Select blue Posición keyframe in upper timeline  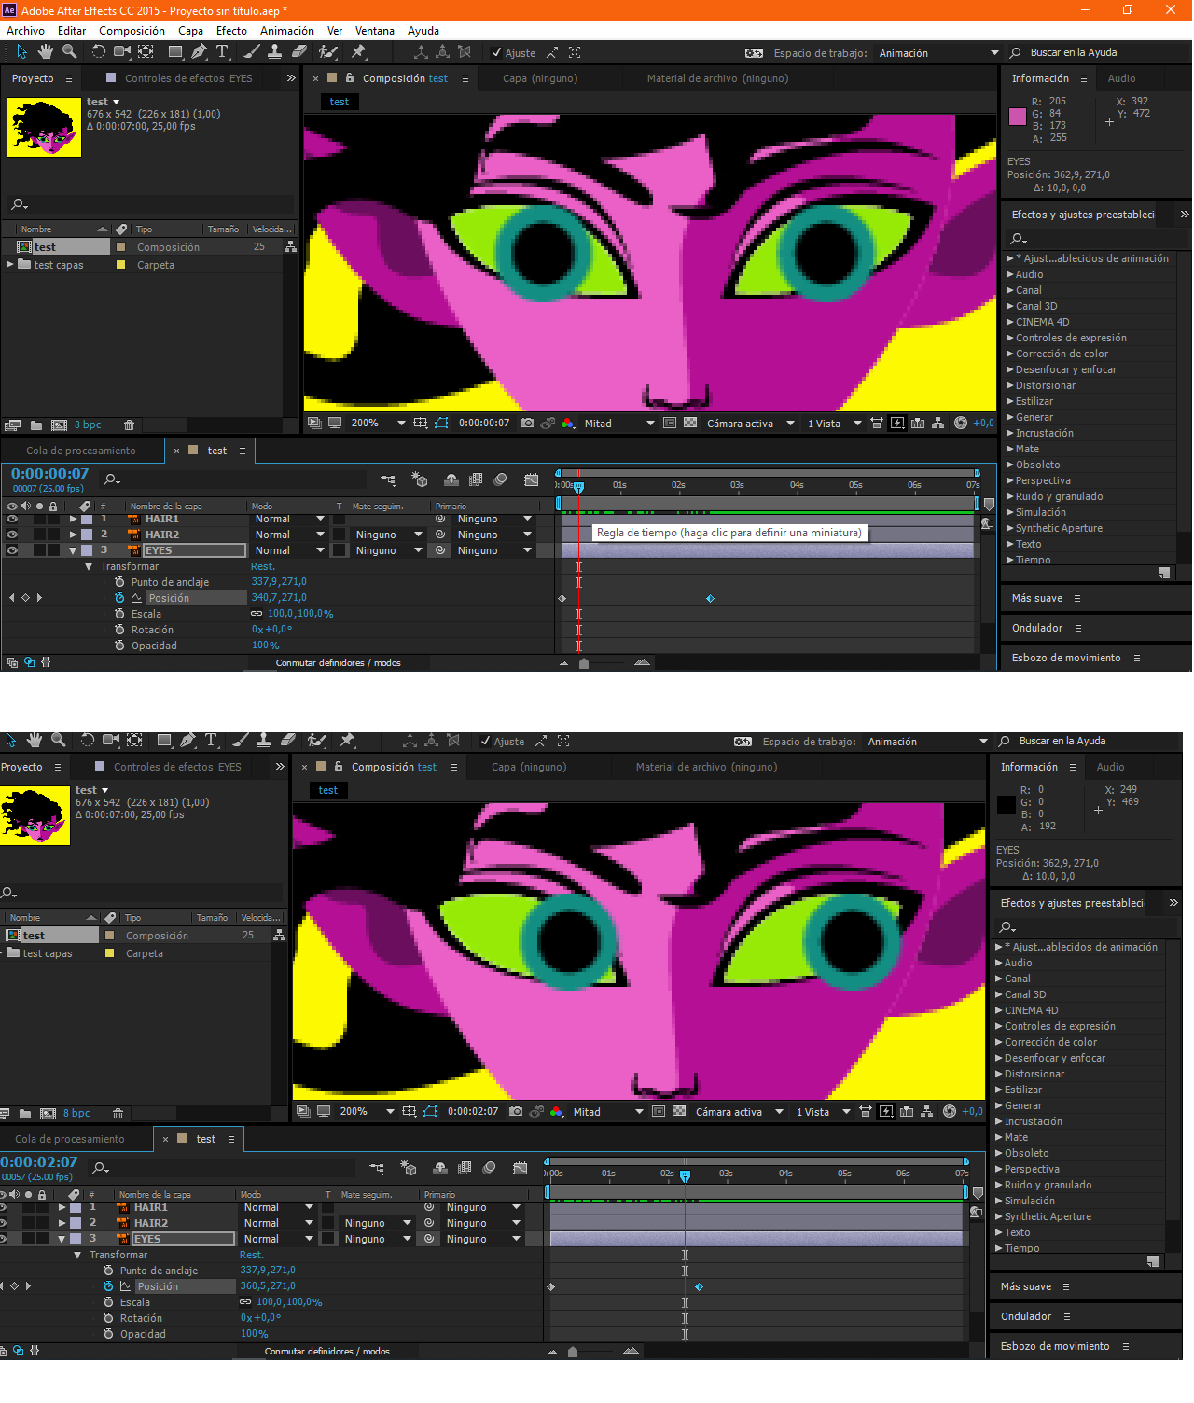[710, 598]
